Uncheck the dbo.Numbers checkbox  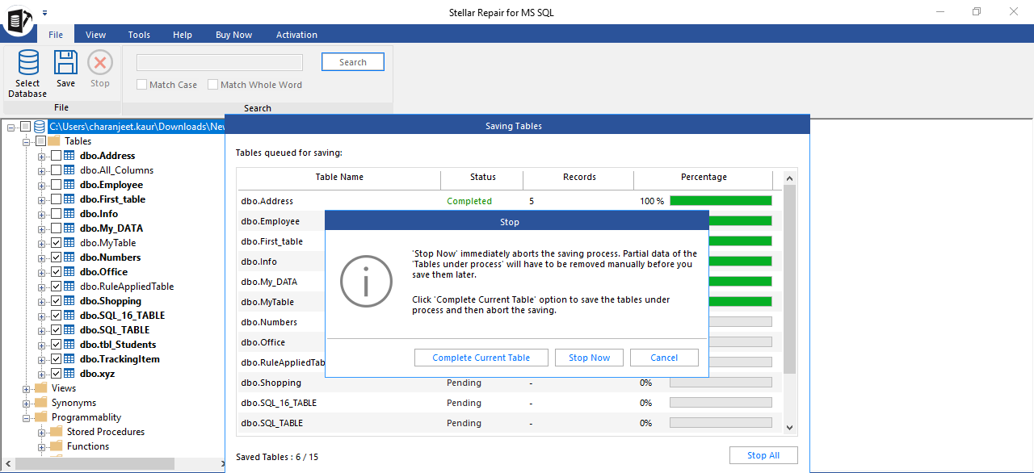point(56,257)
